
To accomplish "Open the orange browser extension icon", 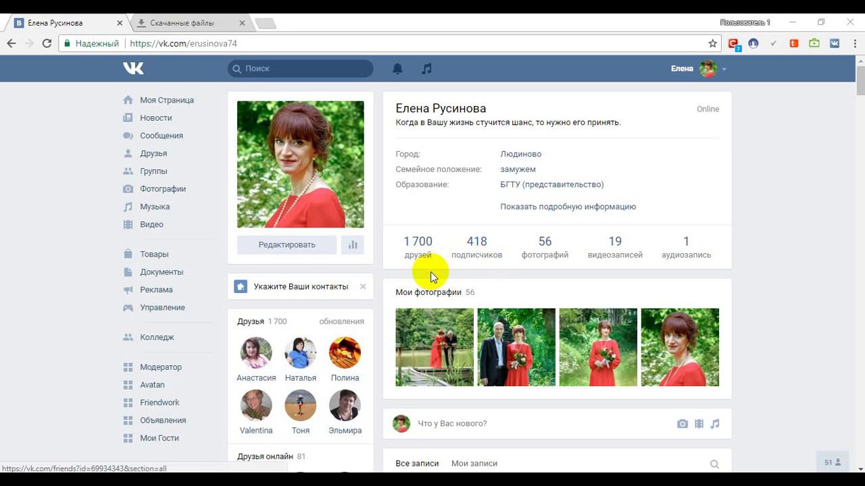I will (x=794, y=43).
